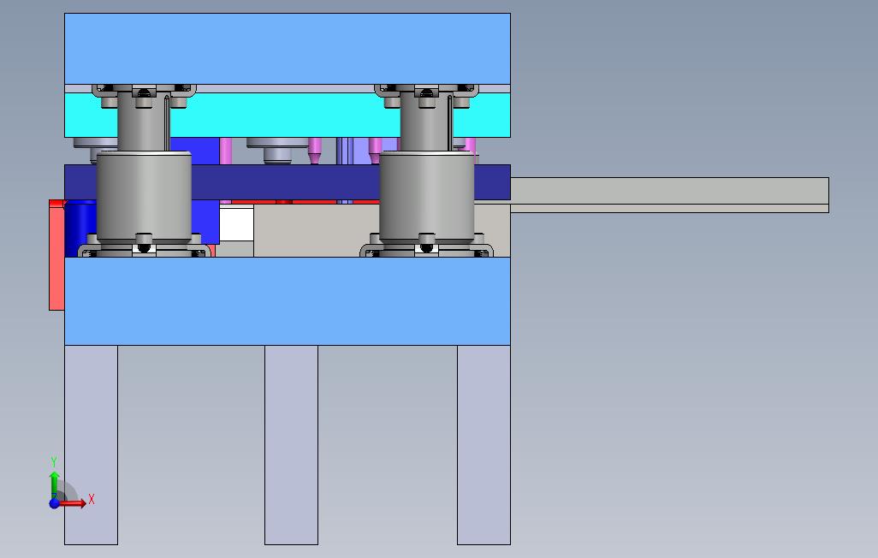Select the red side plate on the left edge

tap(56, 255)
